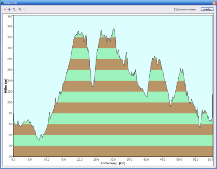Click the greyed-out zoom out magnifier
This screenshot has width=217, height=169.
[x=25, y=9]
